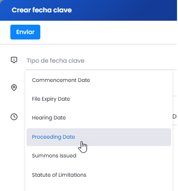Click the Hearing Date text label
Screen dimensions: 178x191
[49, 118]
